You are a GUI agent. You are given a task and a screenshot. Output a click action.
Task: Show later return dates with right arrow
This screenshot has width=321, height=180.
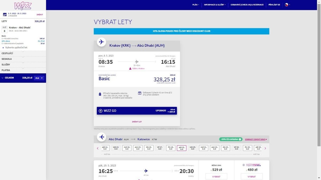(265, 148)
